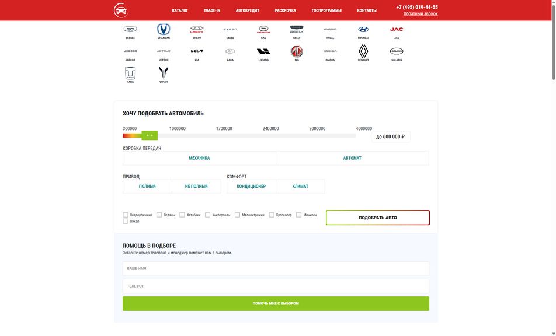Go to Trade-in in the header
Viewport: 556px width, 336px height.
click(x=212, y=10)
